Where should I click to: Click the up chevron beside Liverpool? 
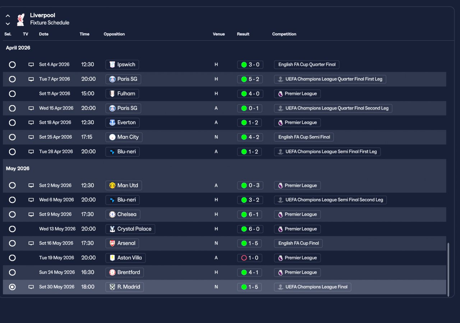pos(8,16)
